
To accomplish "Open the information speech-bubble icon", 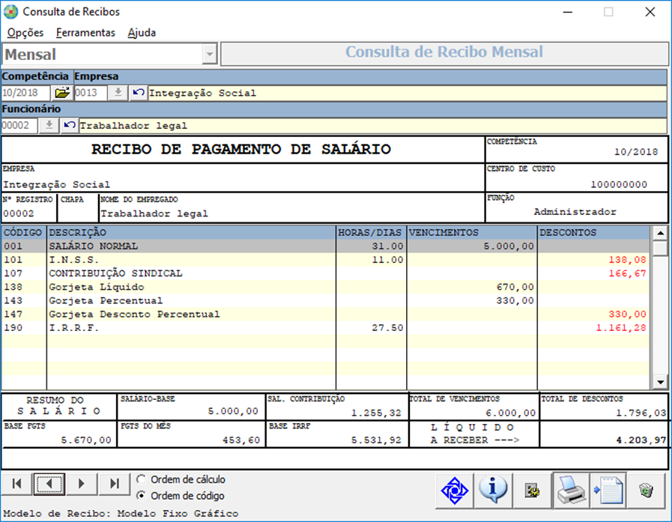I will (493, 491).
